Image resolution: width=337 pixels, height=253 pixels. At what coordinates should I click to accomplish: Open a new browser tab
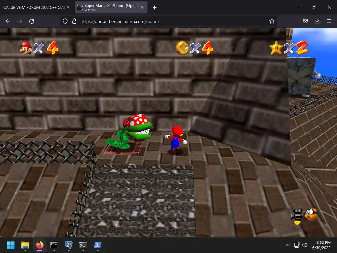[x=154, y=8]
